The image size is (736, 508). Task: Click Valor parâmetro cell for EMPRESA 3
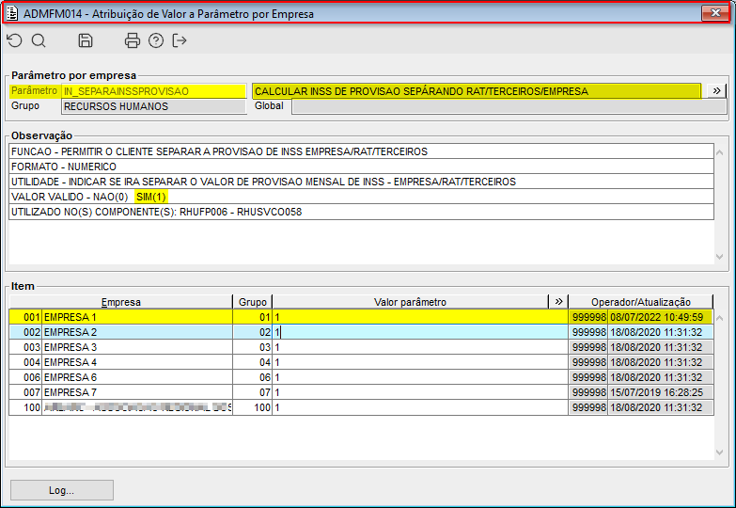coord(420,347)
